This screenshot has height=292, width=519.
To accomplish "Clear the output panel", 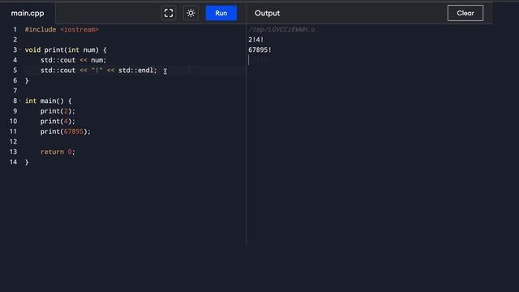I will (x=465, y=13).
